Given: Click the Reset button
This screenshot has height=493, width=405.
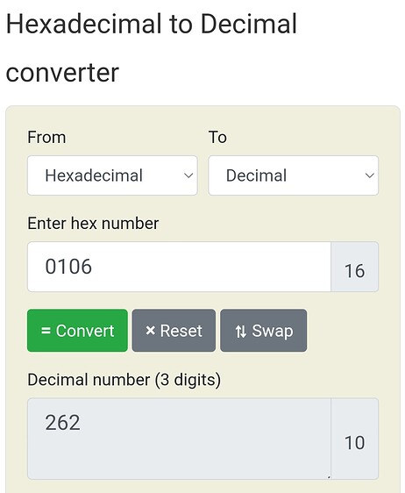Looking at the screenshot, I should pos(174,331).
